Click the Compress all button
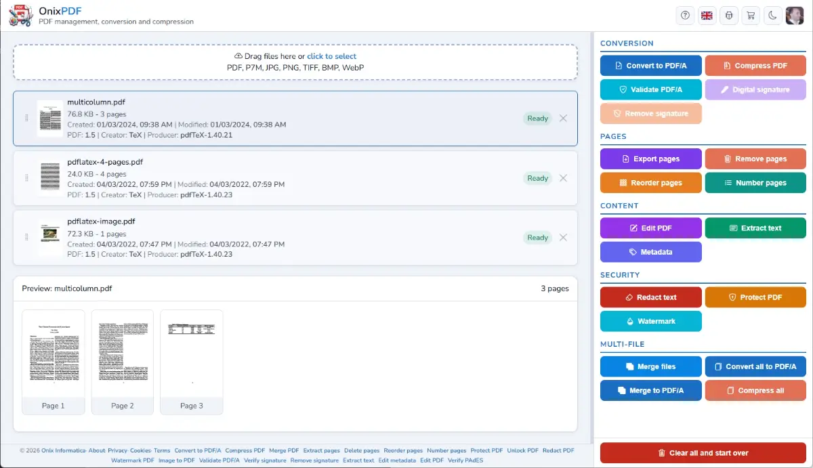This screenshot has width=813, height=468. (x=755, y=391)
